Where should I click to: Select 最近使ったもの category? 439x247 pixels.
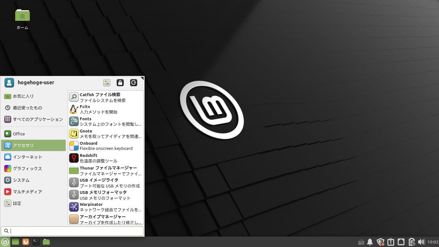33,108
